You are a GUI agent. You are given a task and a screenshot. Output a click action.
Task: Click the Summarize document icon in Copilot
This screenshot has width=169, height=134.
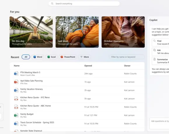154,59
